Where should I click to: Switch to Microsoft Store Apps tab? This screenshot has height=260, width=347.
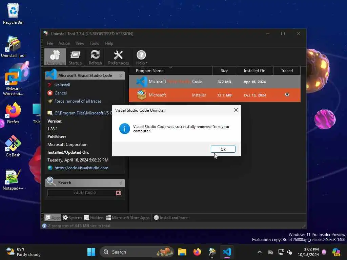(x=128, y=218)
